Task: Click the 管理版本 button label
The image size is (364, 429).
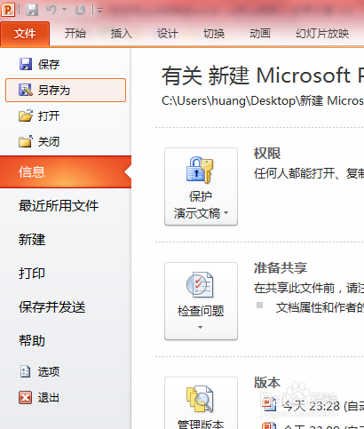Action: (201, 424)
